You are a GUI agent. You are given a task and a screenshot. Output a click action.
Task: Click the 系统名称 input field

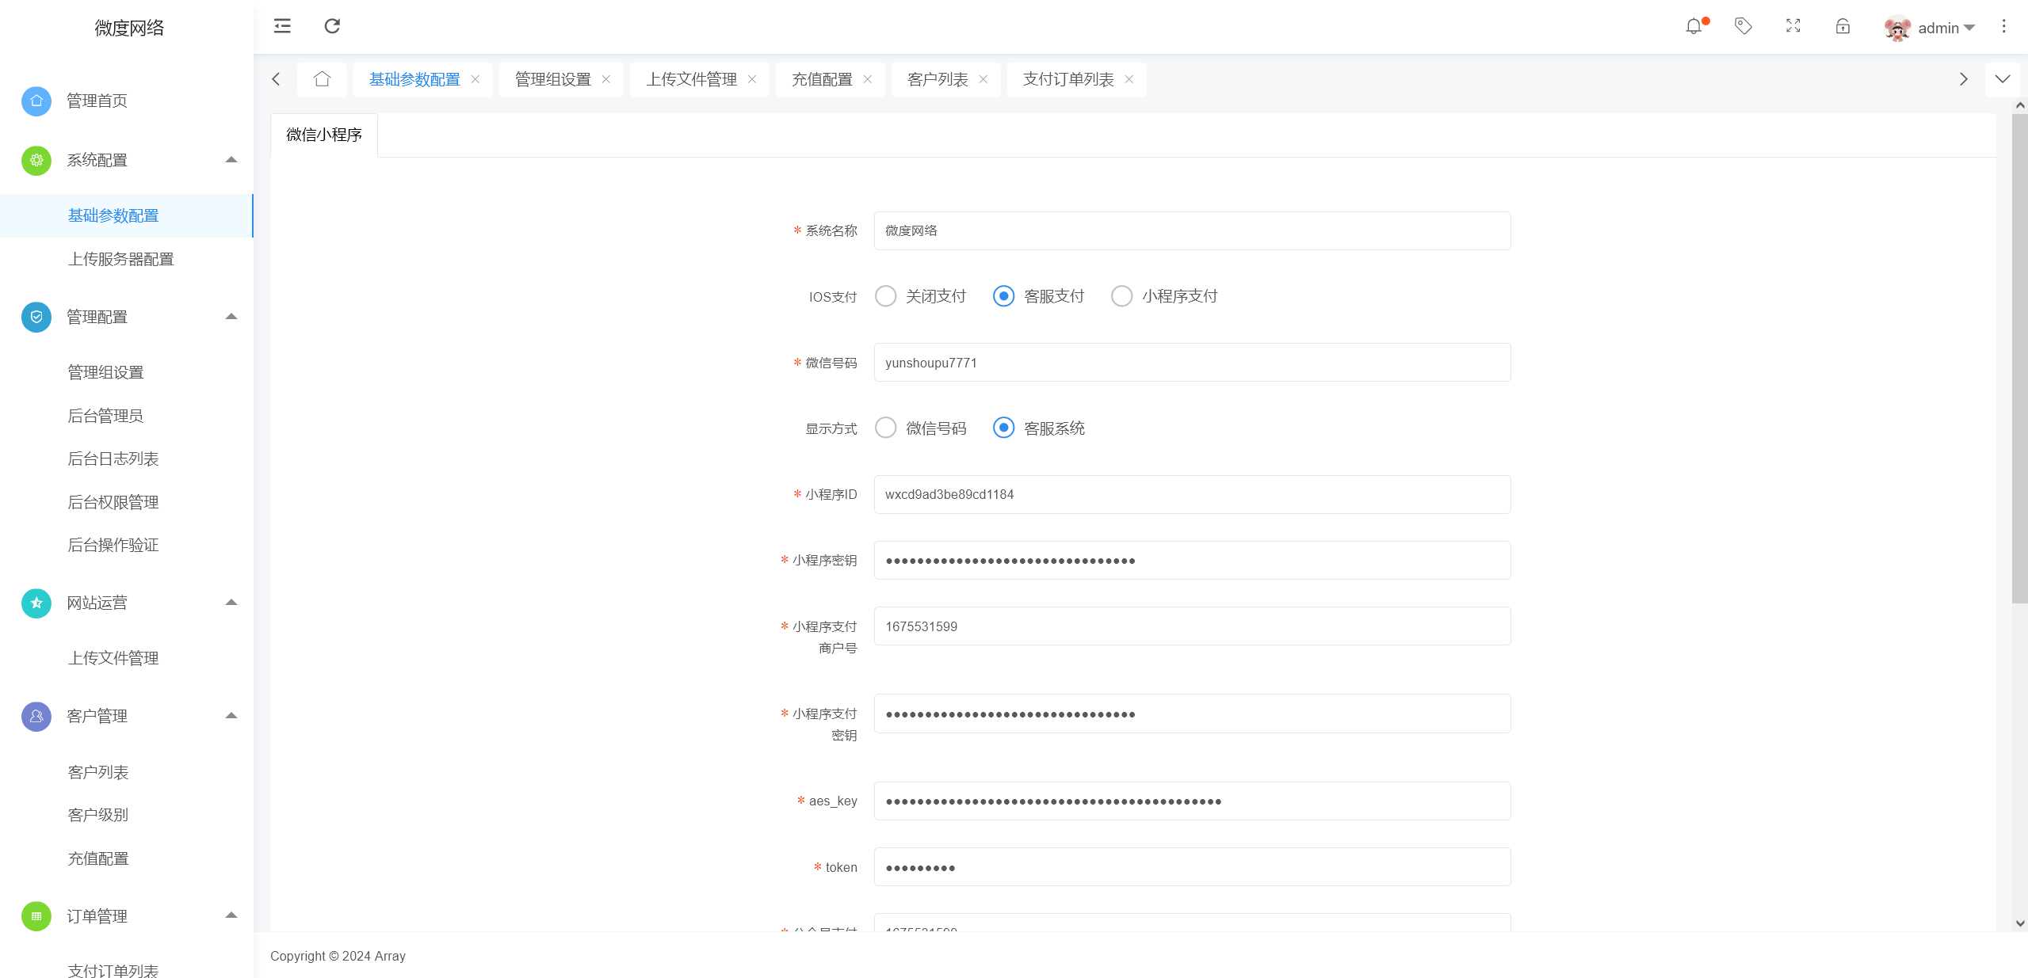[1190, 230]
